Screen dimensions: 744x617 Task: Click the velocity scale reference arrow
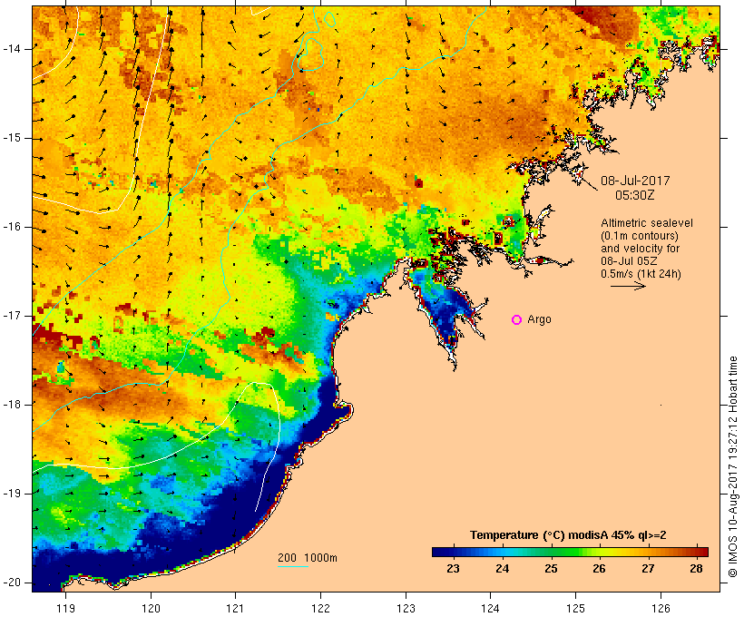coord(628,286)
